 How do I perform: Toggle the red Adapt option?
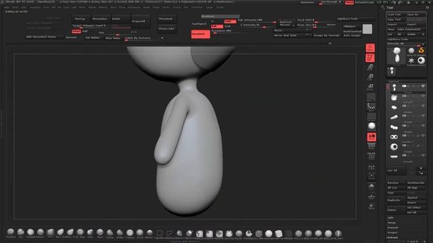click(x=76, y=31)
